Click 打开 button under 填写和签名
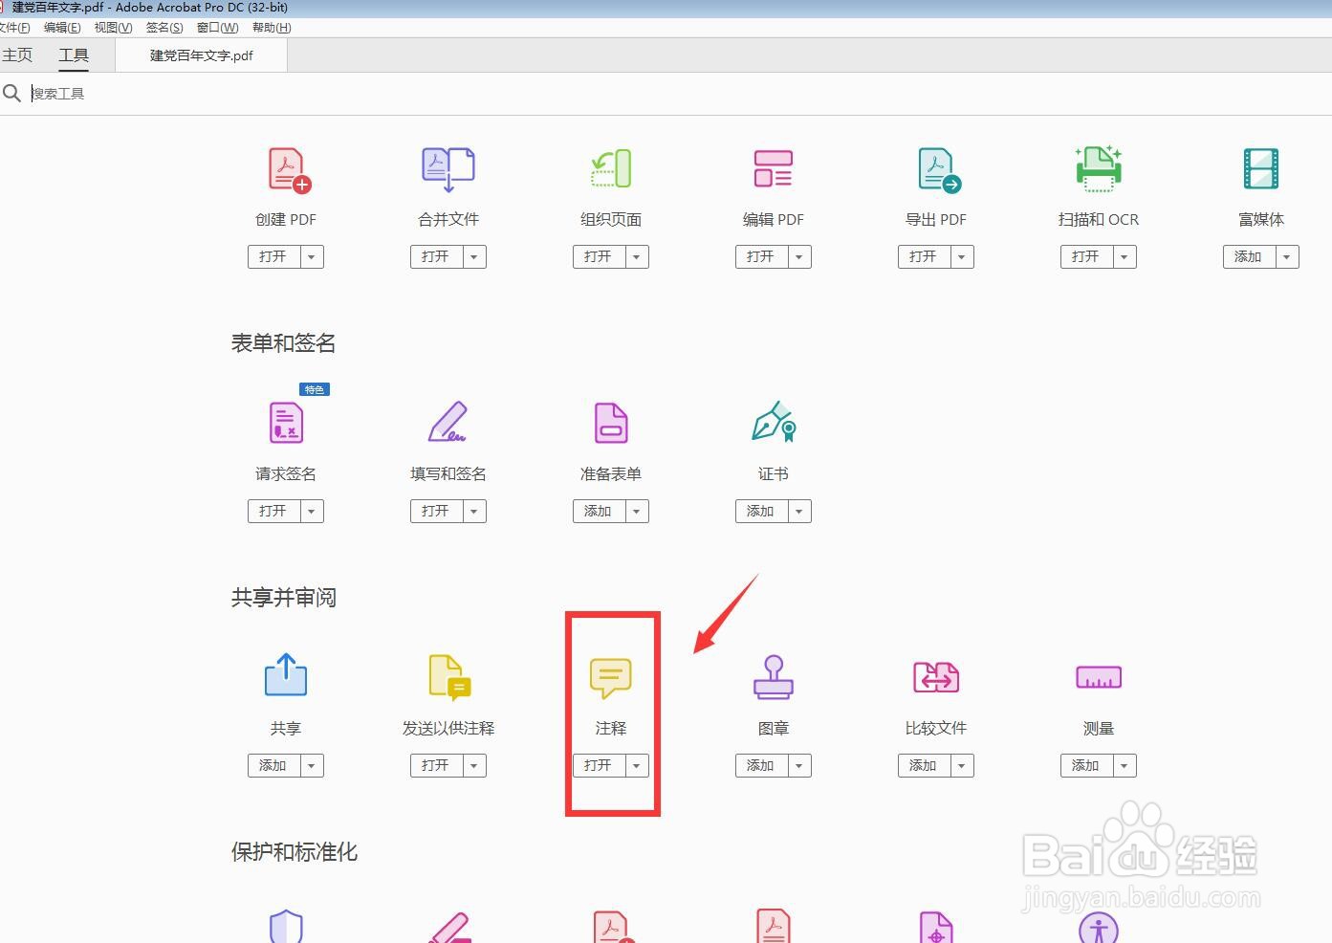This screenshot has height=943, width=1332. click(x=436, y=512)
